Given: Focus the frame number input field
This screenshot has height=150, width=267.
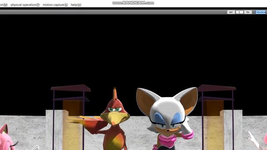Looking at the screenshot, I should 239,12.
